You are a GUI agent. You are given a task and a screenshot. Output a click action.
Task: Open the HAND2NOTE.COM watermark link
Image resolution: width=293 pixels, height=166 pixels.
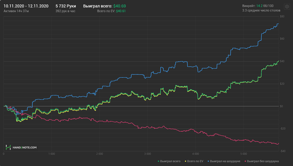[x=24, y=148]
